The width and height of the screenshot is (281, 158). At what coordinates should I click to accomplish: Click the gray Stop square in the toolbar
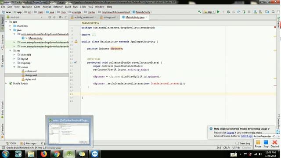pos(249,12)
